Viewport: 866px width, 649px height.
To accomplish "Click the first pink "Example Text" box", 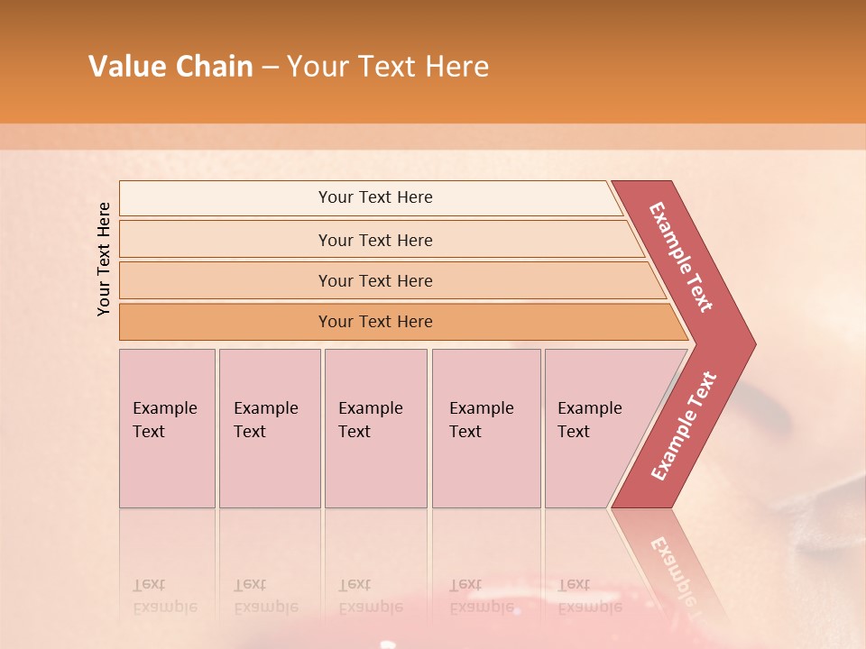I will pos(167,428).
